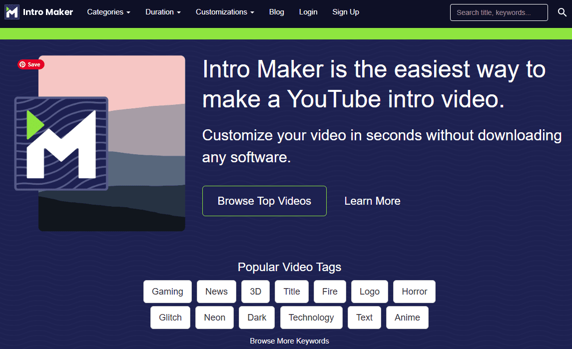The width and height of the screenshot is (572, 349).
Task: Select the News tag
Action: 216,292
